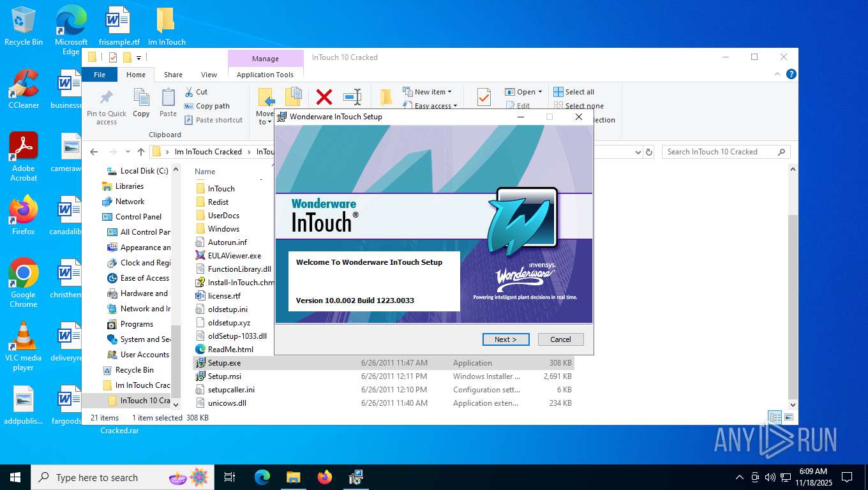This screenshot has width=868, height=490.
Task: Open Microsoft Edge from taskbar
Action: pyautogui.click(x=262, y=477)
